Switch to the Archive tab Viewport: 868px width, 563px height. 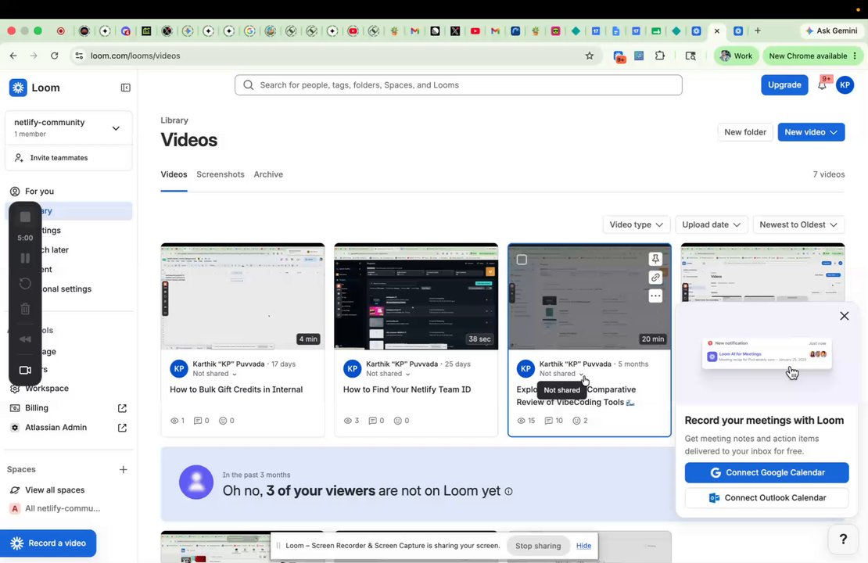(268, 174)
